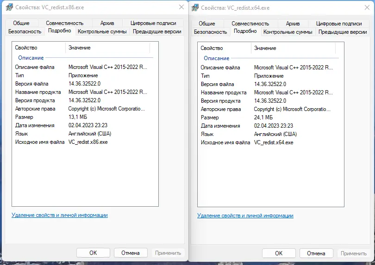The height and width of the screenshot is (265, 375).
Task: Open the Архив tab in the x64 window
Action: pos(293,24)
